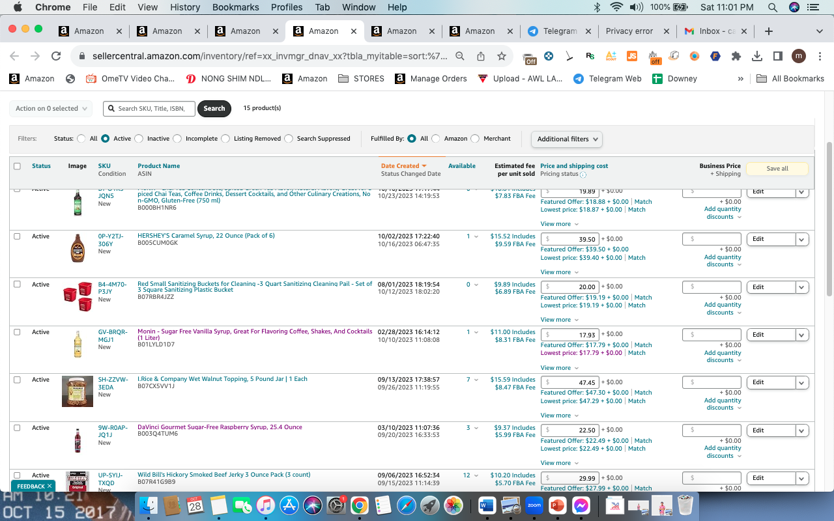The image size is (834, 521).
Task: Sort the table by 'Date Created' header
Action: point(403,166)
